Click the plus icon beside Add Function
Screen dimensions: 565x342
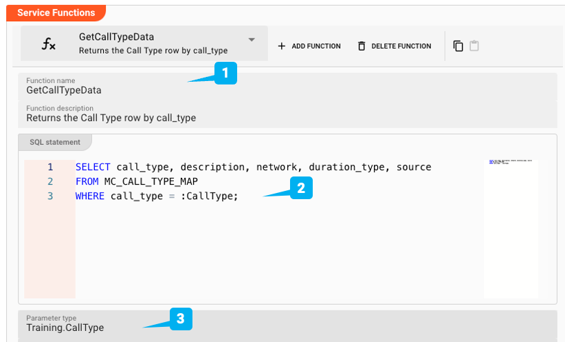(x=281, y=46)
